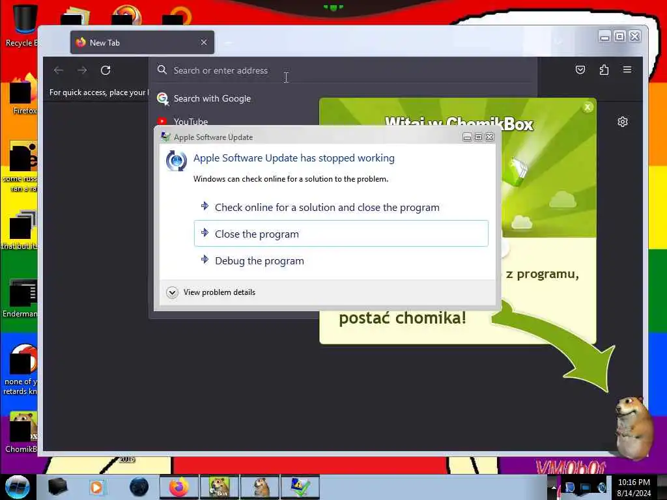The image size is (667, 500).
Task: Open the 'that but its' desktop icon
Action: [20, 230]
